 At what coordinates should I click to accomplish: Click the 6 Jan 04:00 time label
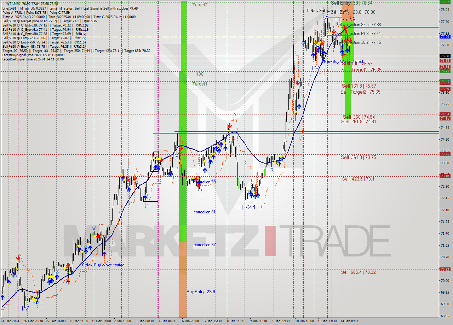coord(168,321)
